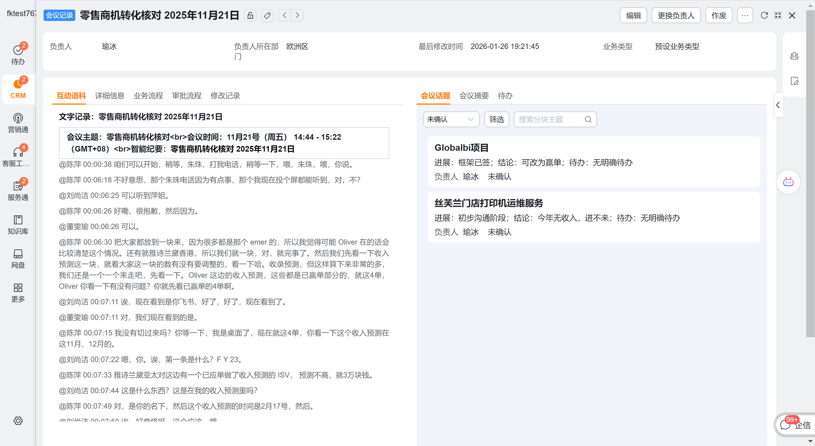This screenshot has height=446, width=815.
Task: Collapse the right side panel with the chevron
Action: [778, 105]
